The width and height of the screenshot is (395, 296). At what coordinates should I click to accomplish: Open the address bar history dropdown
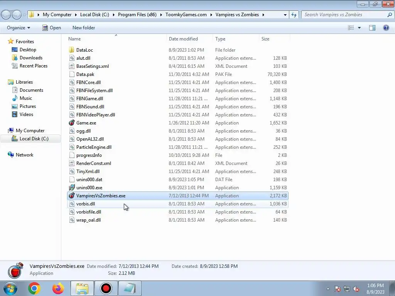[285, 15]
